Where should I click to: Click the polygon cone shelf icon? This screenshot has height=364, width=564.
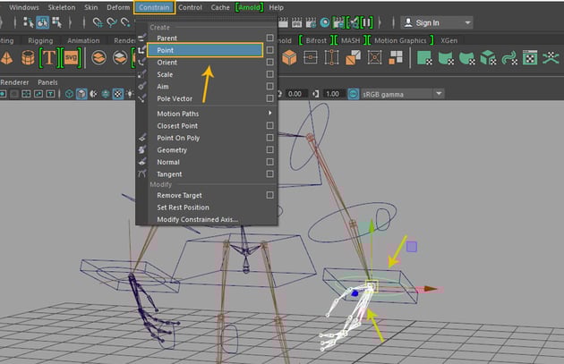5,57
